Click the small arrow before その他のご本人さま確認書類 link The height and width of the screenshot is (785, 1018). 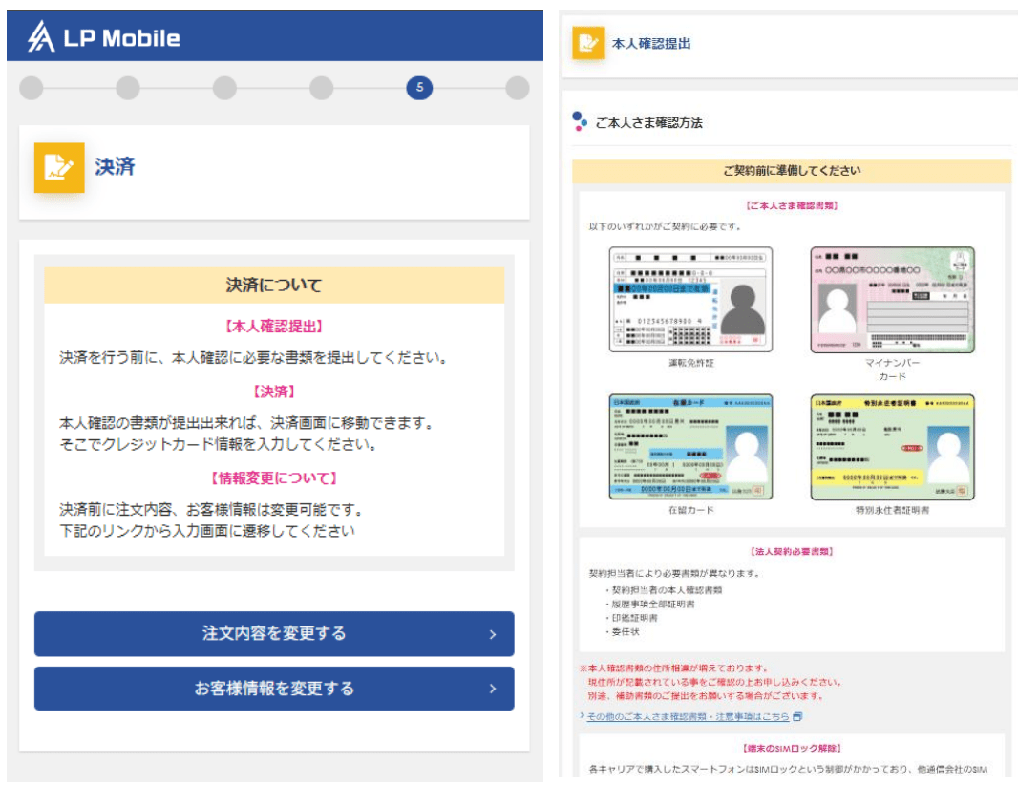[583, 715]
